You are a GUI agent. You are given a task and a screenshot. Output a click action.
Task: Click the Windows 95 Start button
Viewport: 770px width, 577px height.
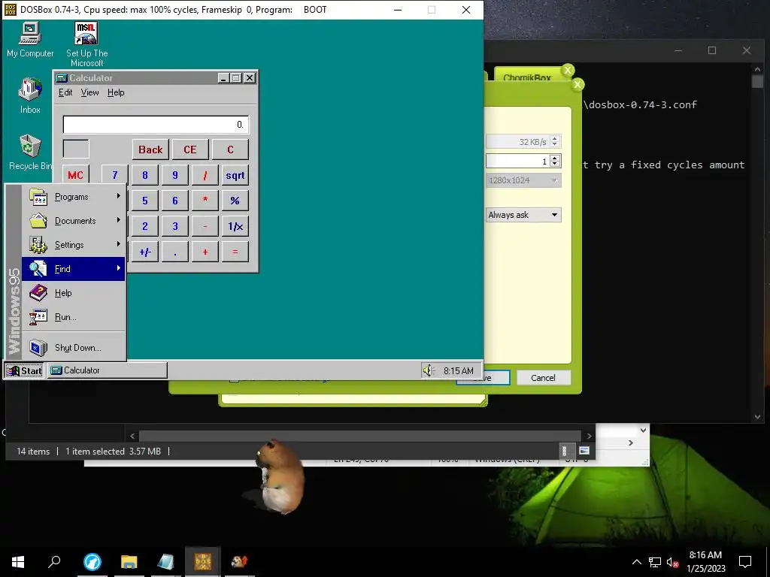(25, 371)
